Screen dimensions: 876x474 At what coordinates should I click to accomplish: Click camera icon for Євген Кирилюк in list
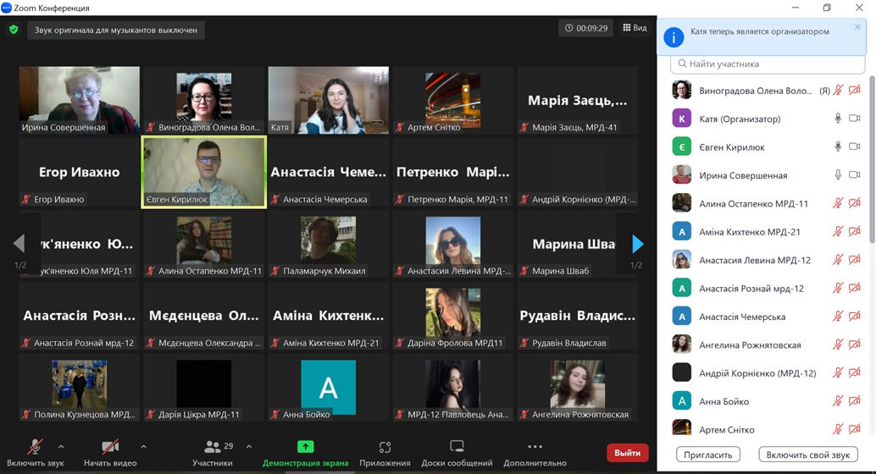point(854,146)
